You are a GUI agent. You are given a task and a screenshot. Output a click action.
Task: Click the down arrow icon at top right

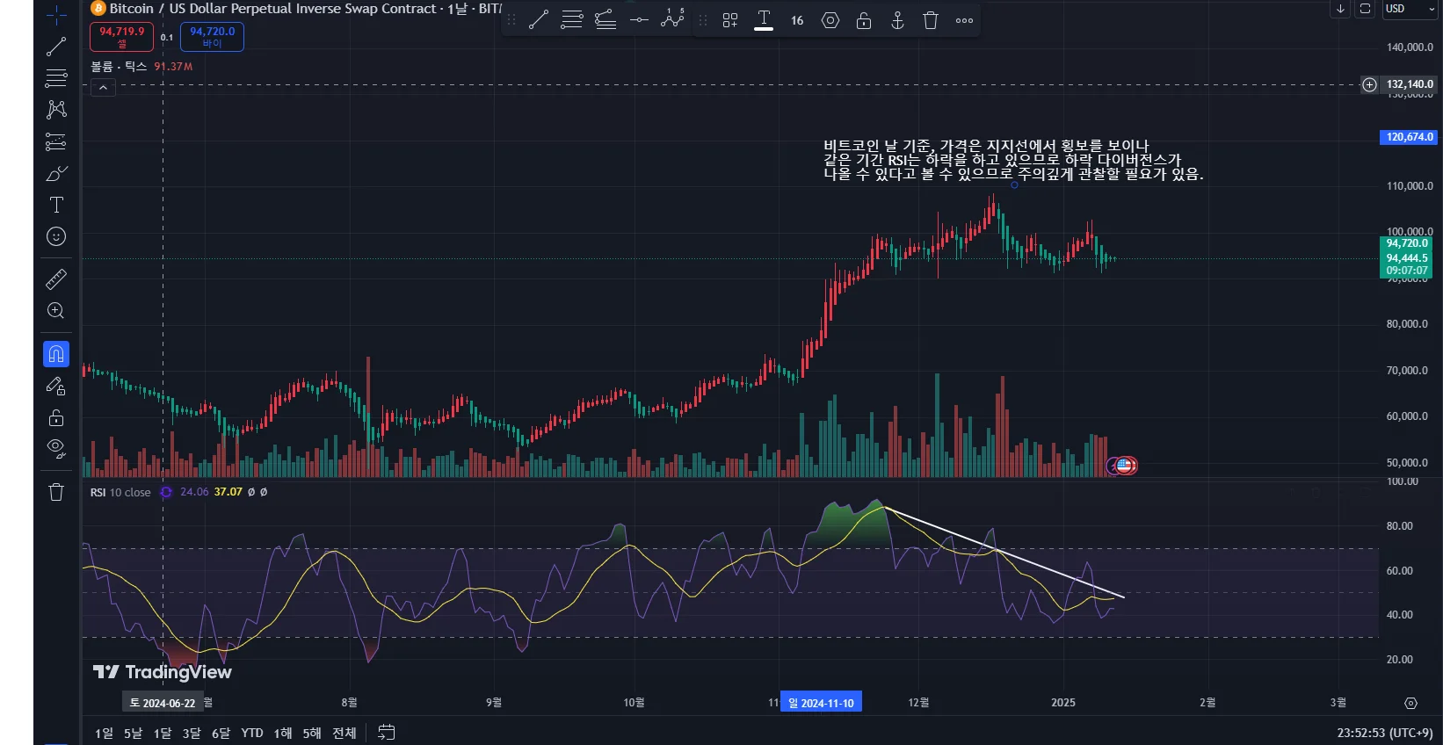click(x=1340, y=9)
